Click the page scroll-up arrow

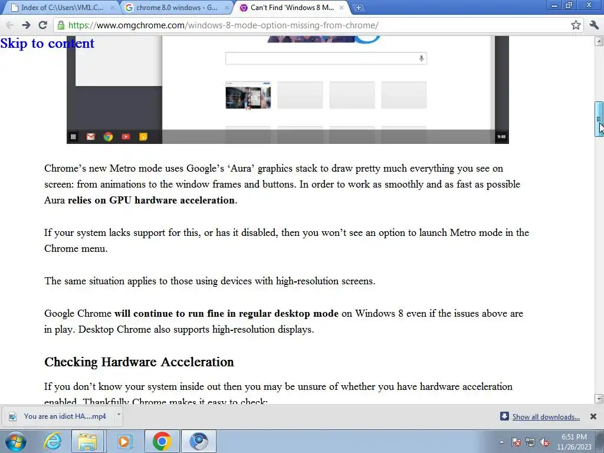click(599, 41)
